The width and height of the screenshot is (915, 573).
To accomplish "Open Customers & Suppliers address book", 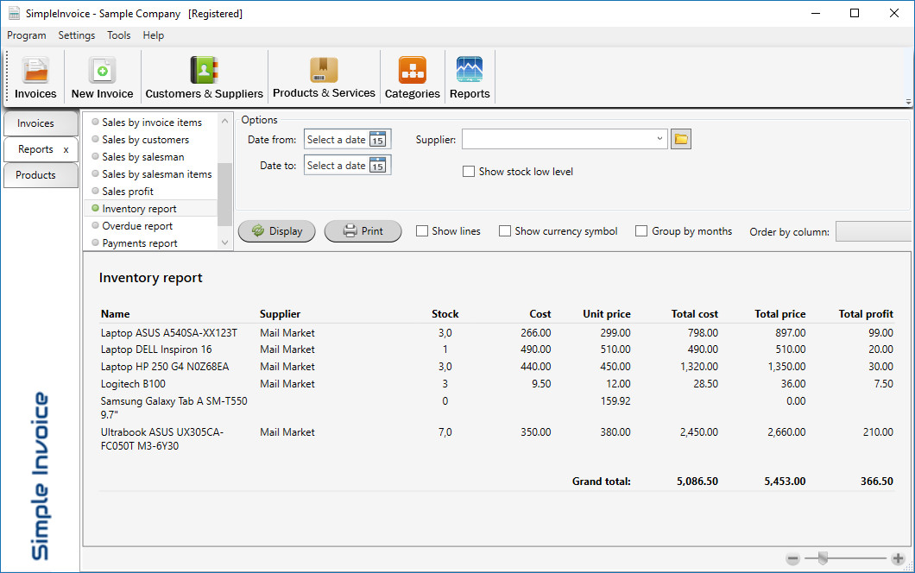I will point(204,78).
